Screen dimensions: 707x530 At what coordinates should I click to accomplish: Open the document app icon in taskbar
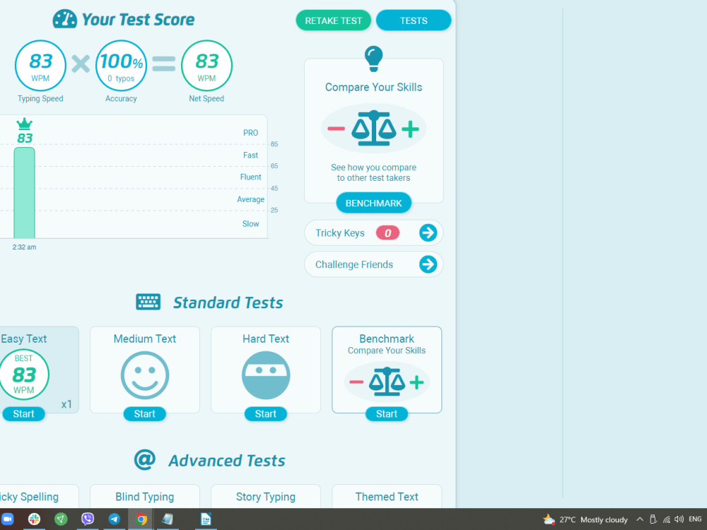coord(206,519)
